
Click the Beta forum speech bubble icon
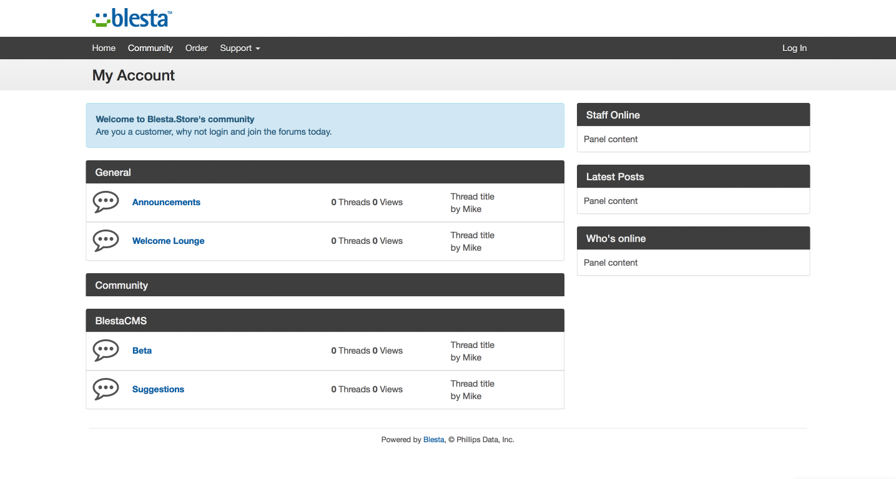pyautogui.click(x=106, y=351)
